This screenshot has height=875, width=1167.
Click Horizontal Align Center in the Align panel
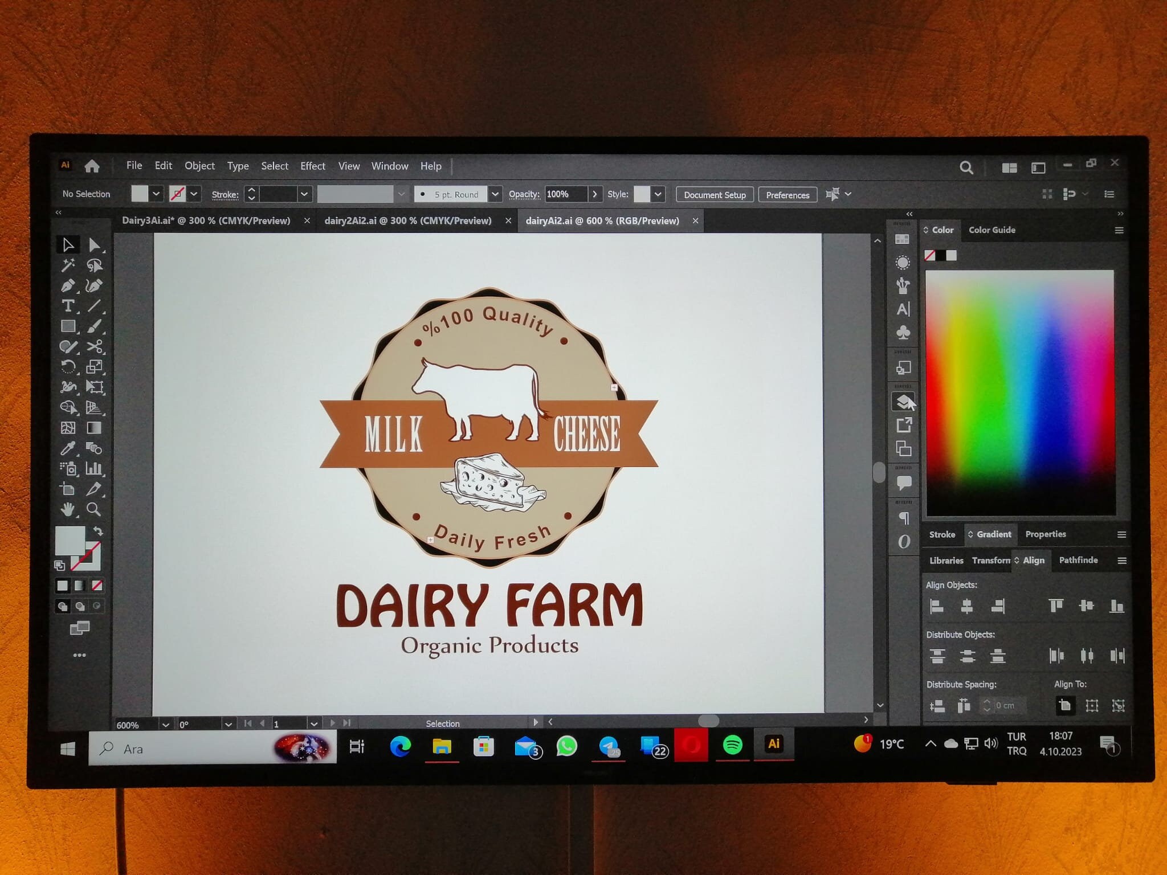coord(967,606)
